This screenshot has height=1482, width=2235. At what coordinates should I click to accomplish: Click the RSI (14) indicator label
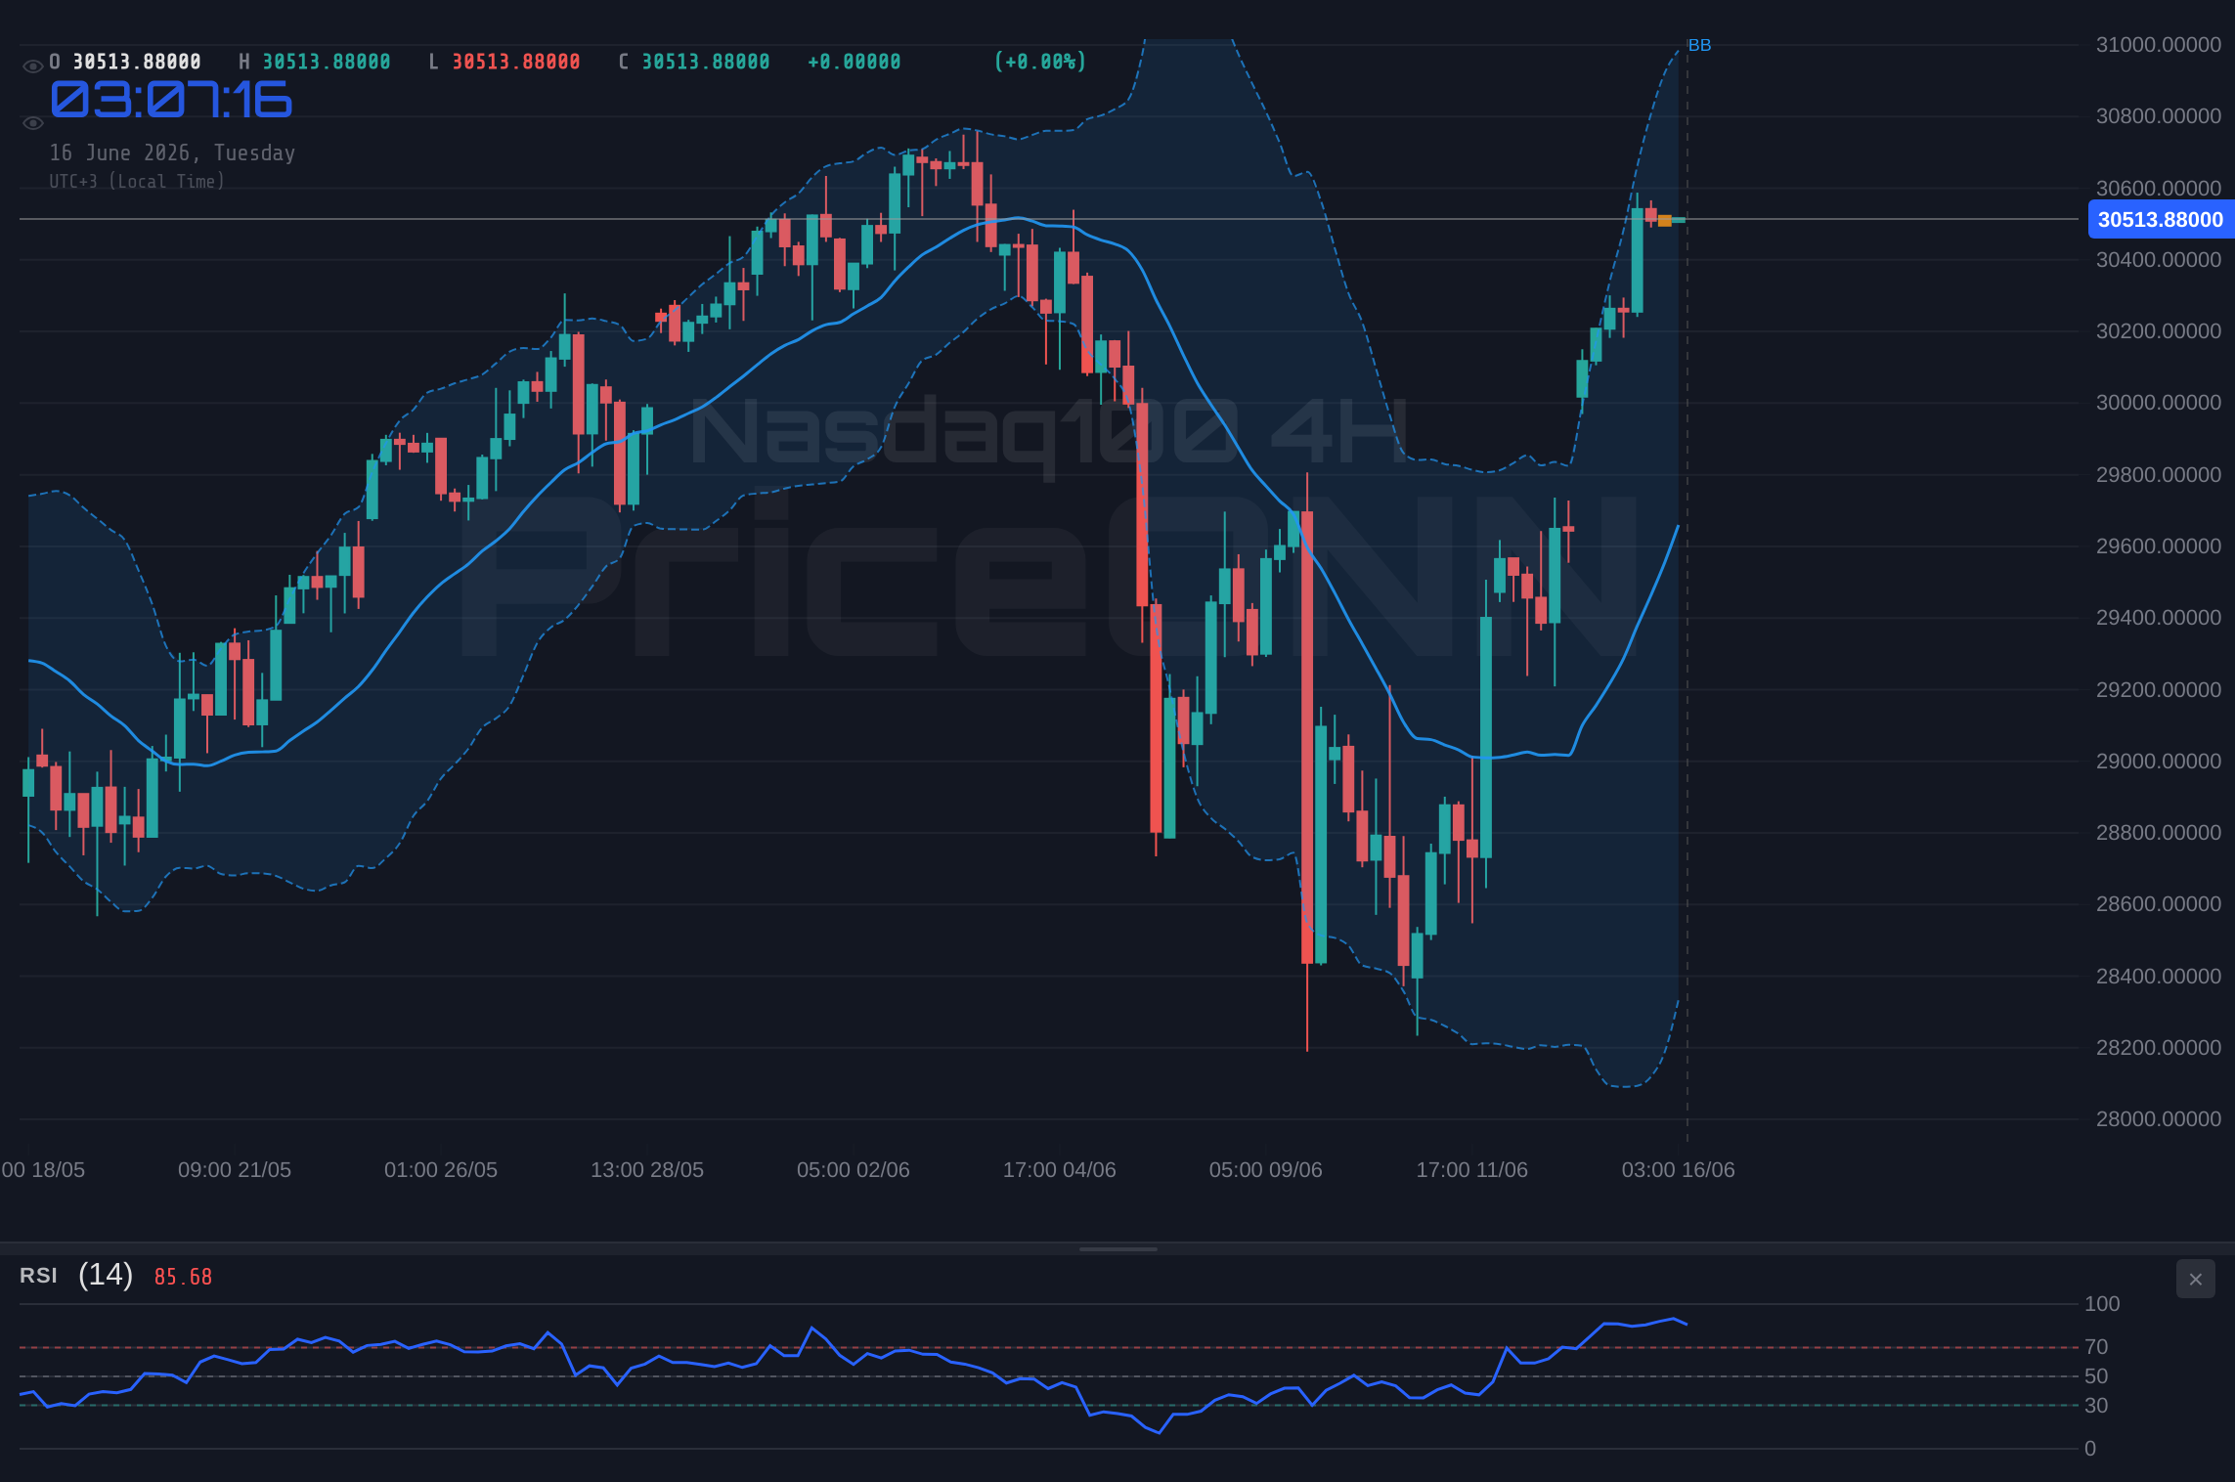[x=76, y=1275]
